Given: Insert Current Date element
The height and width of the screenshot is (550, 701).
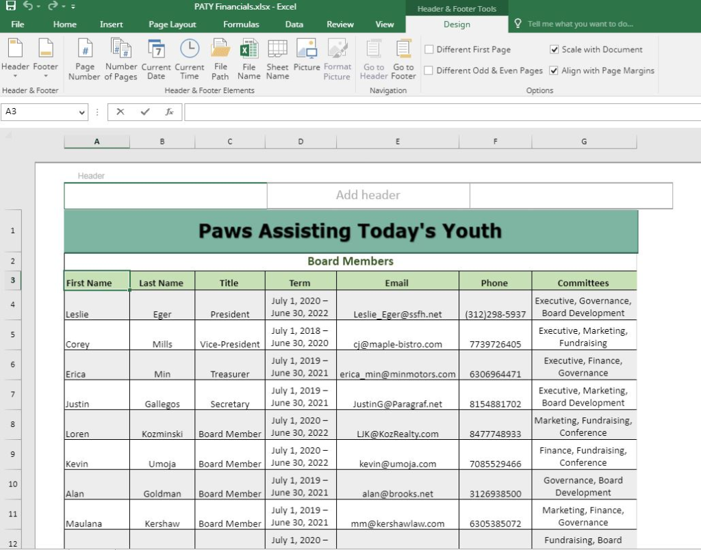Looking at the screenshot, I should (156, 59).
